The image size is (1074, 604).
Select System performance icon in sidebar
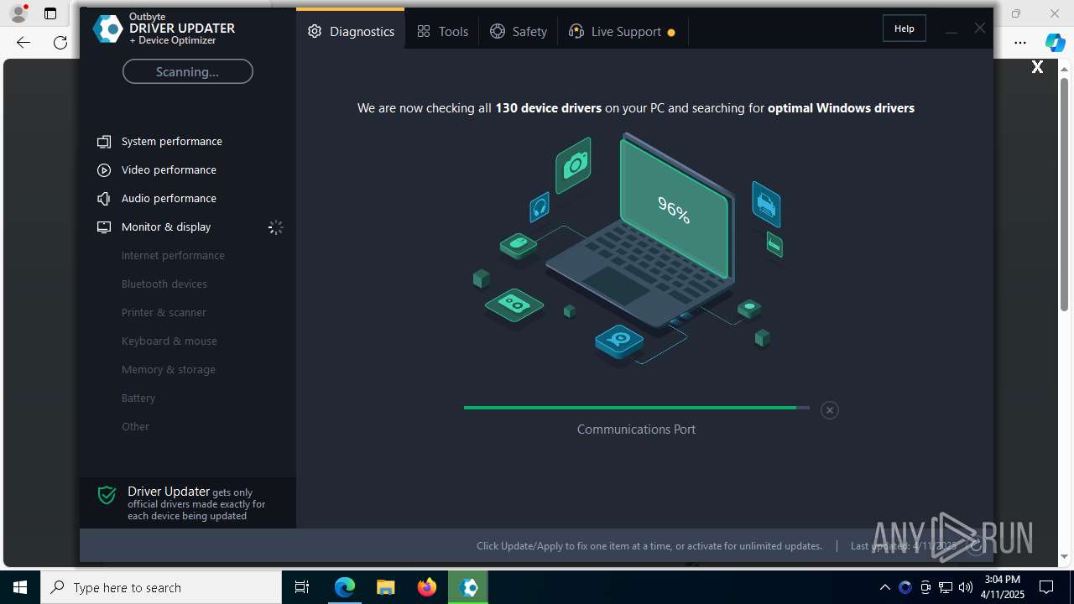coord(104,142)
